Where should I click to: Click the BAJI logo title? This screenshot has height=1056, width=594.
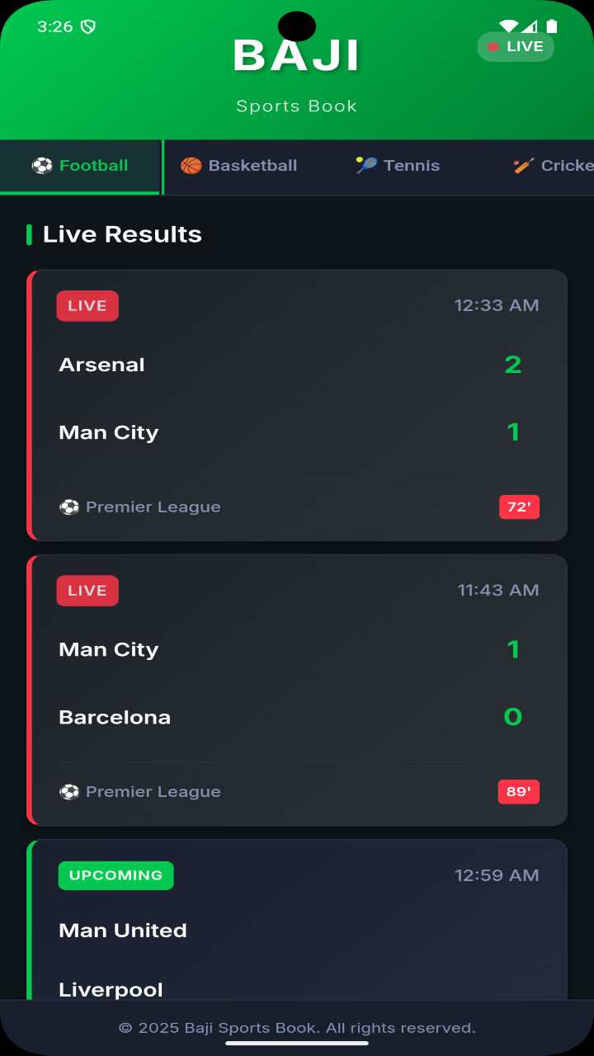pos(297,56)
